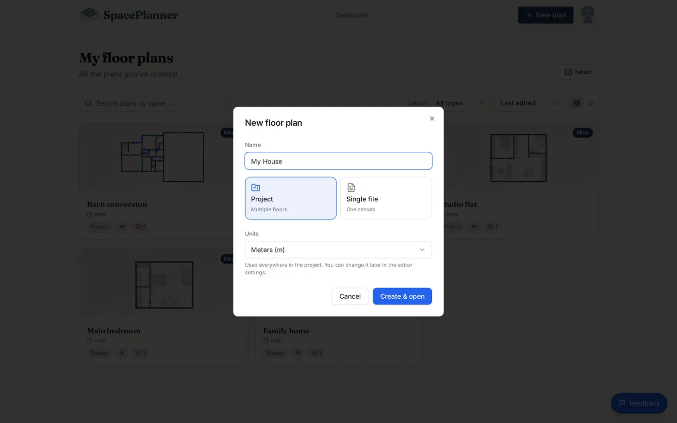677x423 pixels.
Task: Open the Units dropdown showing Meters (m)
Action: pyautogui.click(x=338, y=250)
